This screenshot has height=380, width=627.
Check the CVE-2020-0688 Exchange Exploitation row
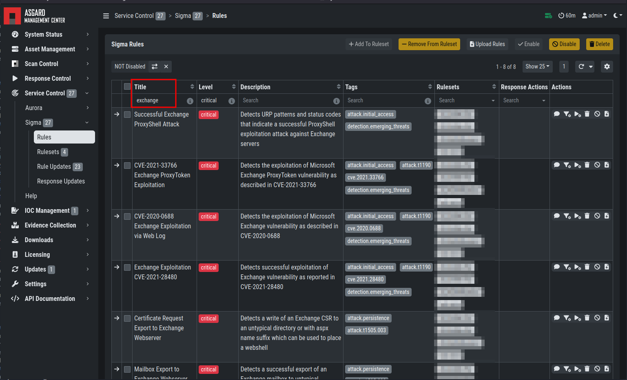(x=127, y=217)
